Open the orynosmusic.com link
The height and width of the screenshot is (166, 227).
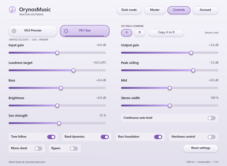coord(35,162)
